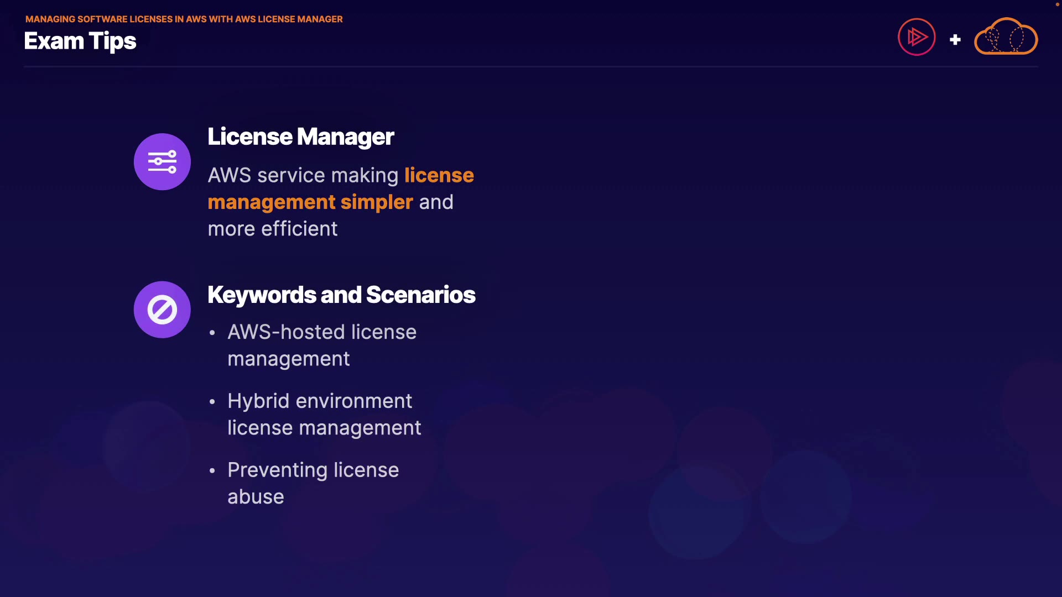Click 'management simpler' highlighted orange text

(x=310, y=202)
